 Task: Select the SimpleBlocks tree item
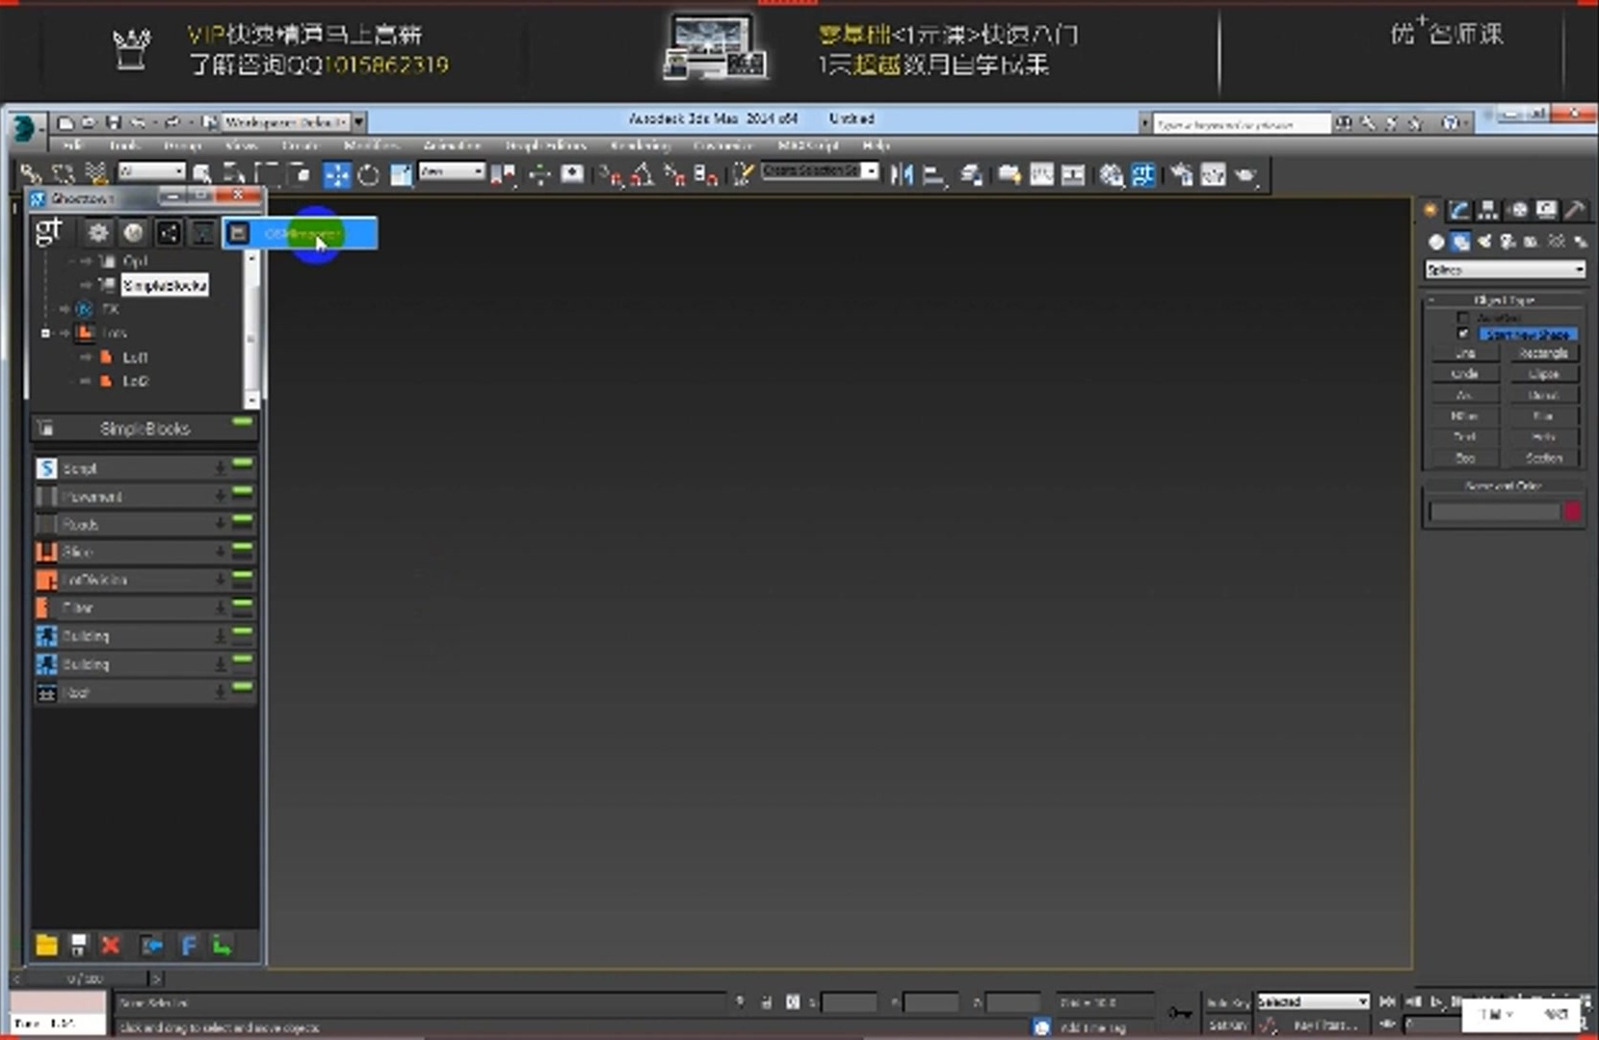[165, 286]
